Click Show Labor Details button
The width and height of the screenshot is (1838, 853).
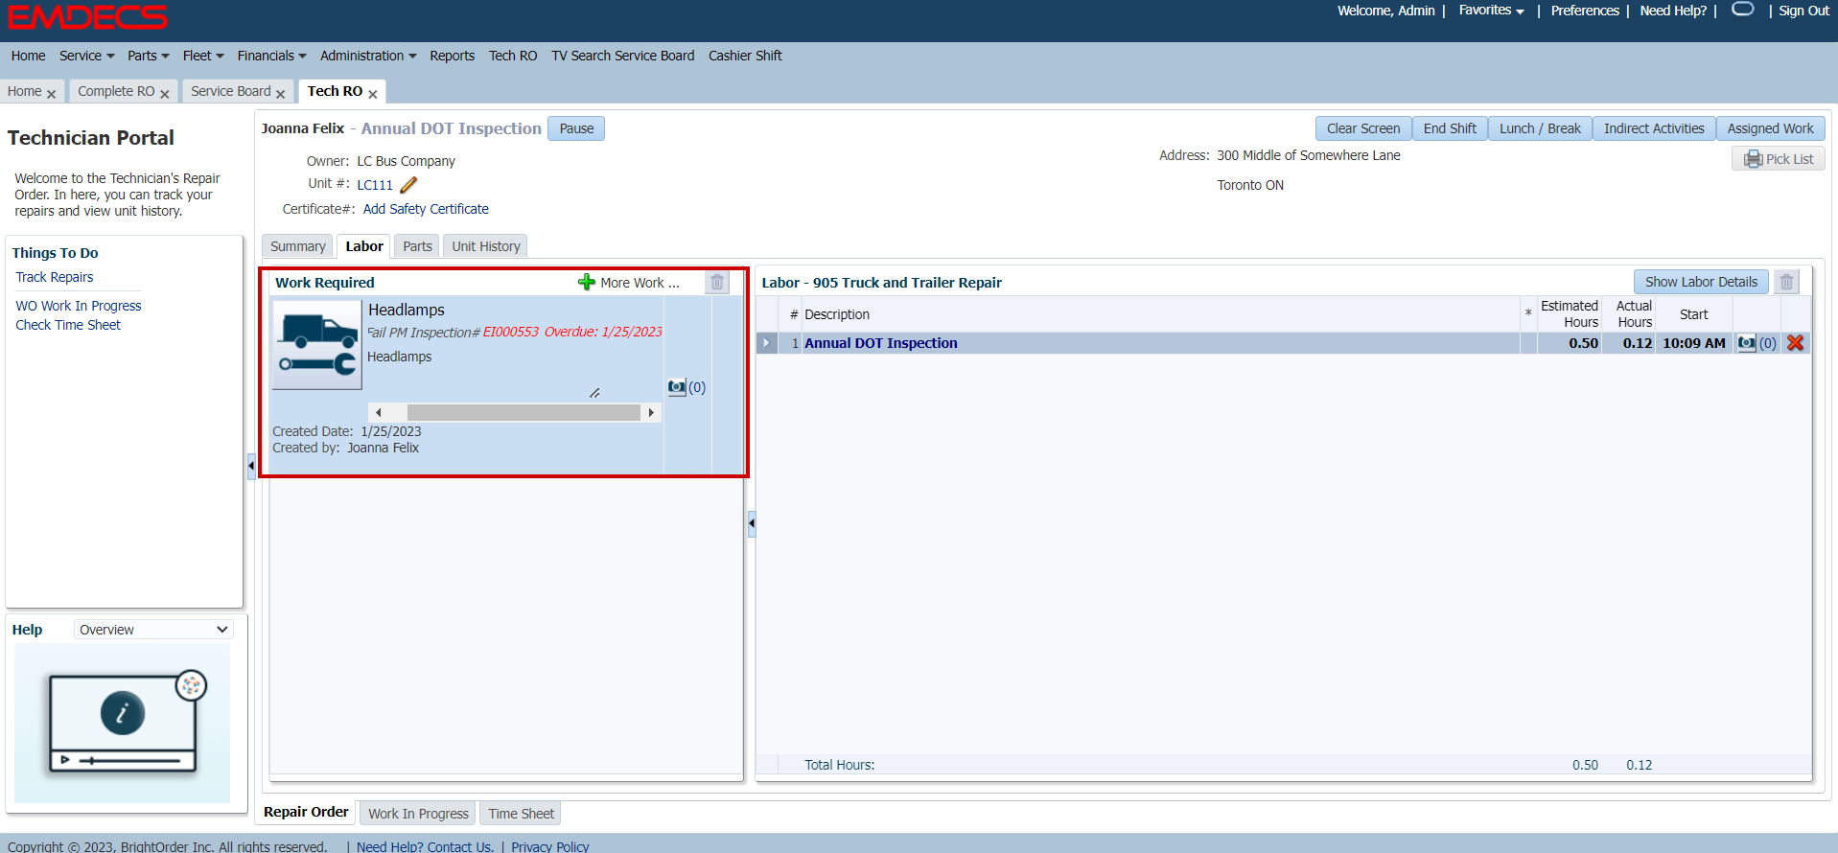(1701, 282)
